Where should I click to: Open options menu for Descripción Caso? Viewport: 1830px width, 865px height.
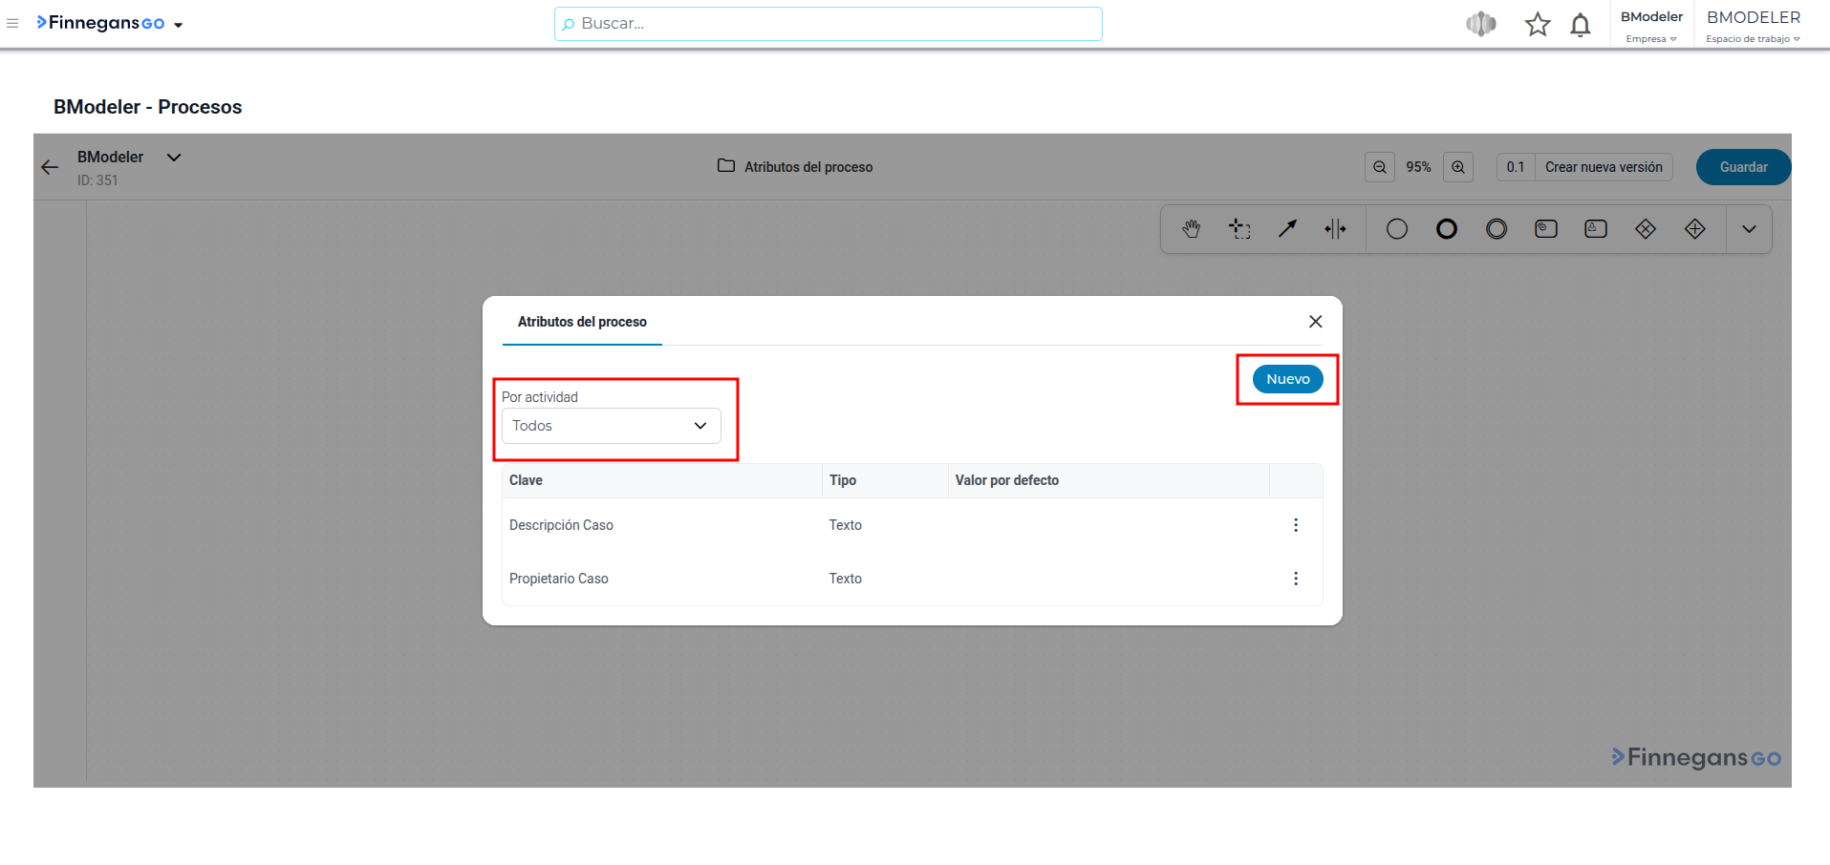tap(1296, 525)
